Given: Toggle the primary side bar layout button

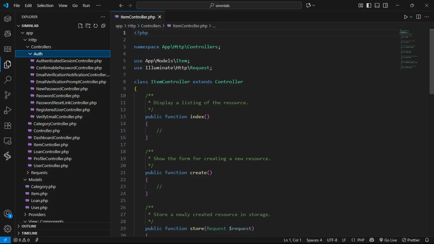Looking at the screenshot, I should [x=369, y=5].
